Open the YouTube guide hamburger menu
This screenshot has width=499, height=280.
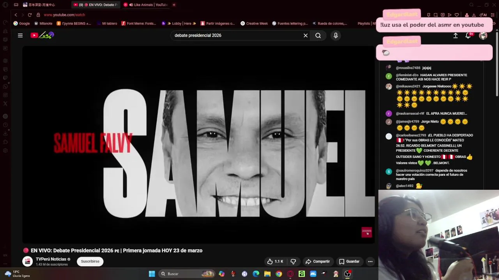coord(20,35)
